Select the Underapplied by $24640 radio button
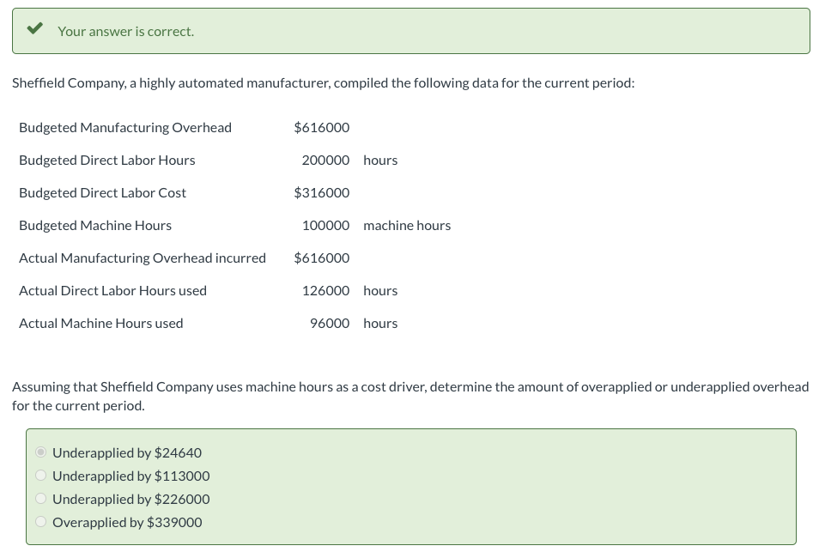This screenshot has width=819, height=558. 40,452
